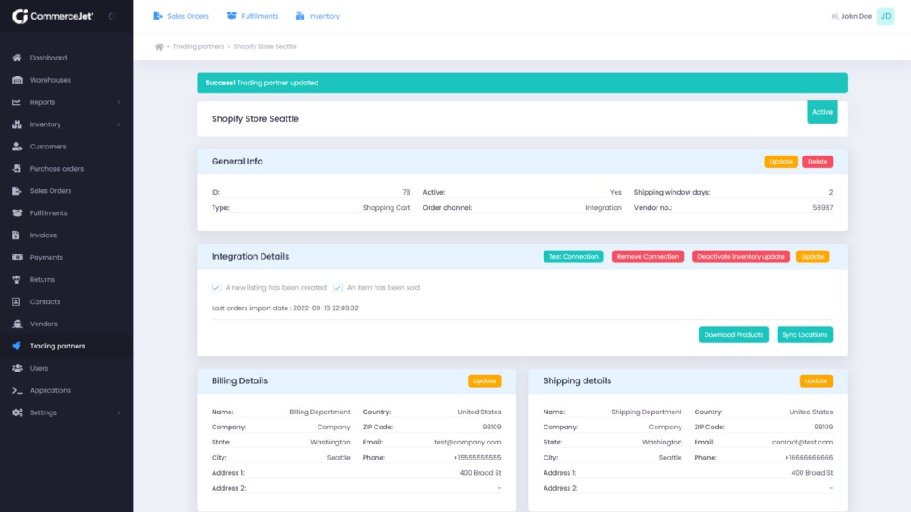Click the Invoices document icon in sidebar
Image resolution: width=911 pixels, height=512 pixels.
pos(16,235)
